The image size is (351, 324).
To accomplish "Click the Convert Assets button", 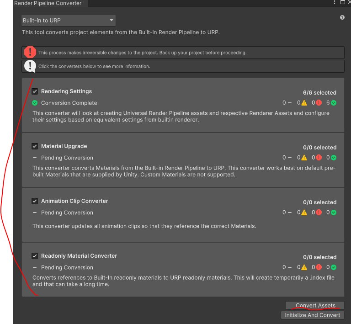I will [x=315, y=305].
